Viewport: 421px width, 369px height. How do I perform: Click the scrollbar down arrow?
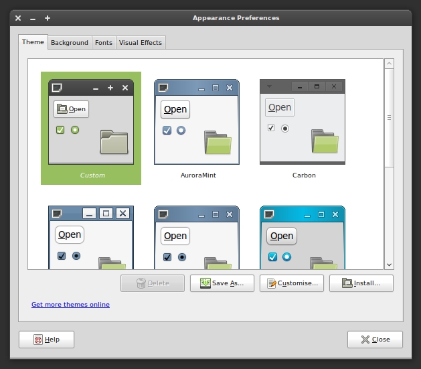[x=389, y=264]
